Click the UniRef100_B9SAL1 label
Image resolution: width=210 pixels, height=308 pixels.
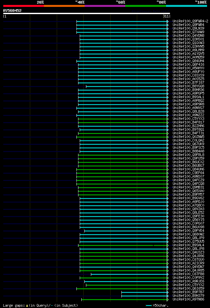[x=188, y=97]
